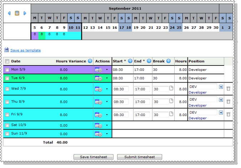Image resolution: width=241 pixels, height=168 pixels.
Task: Click Break field for Fri 9/9
Action: 161,115
